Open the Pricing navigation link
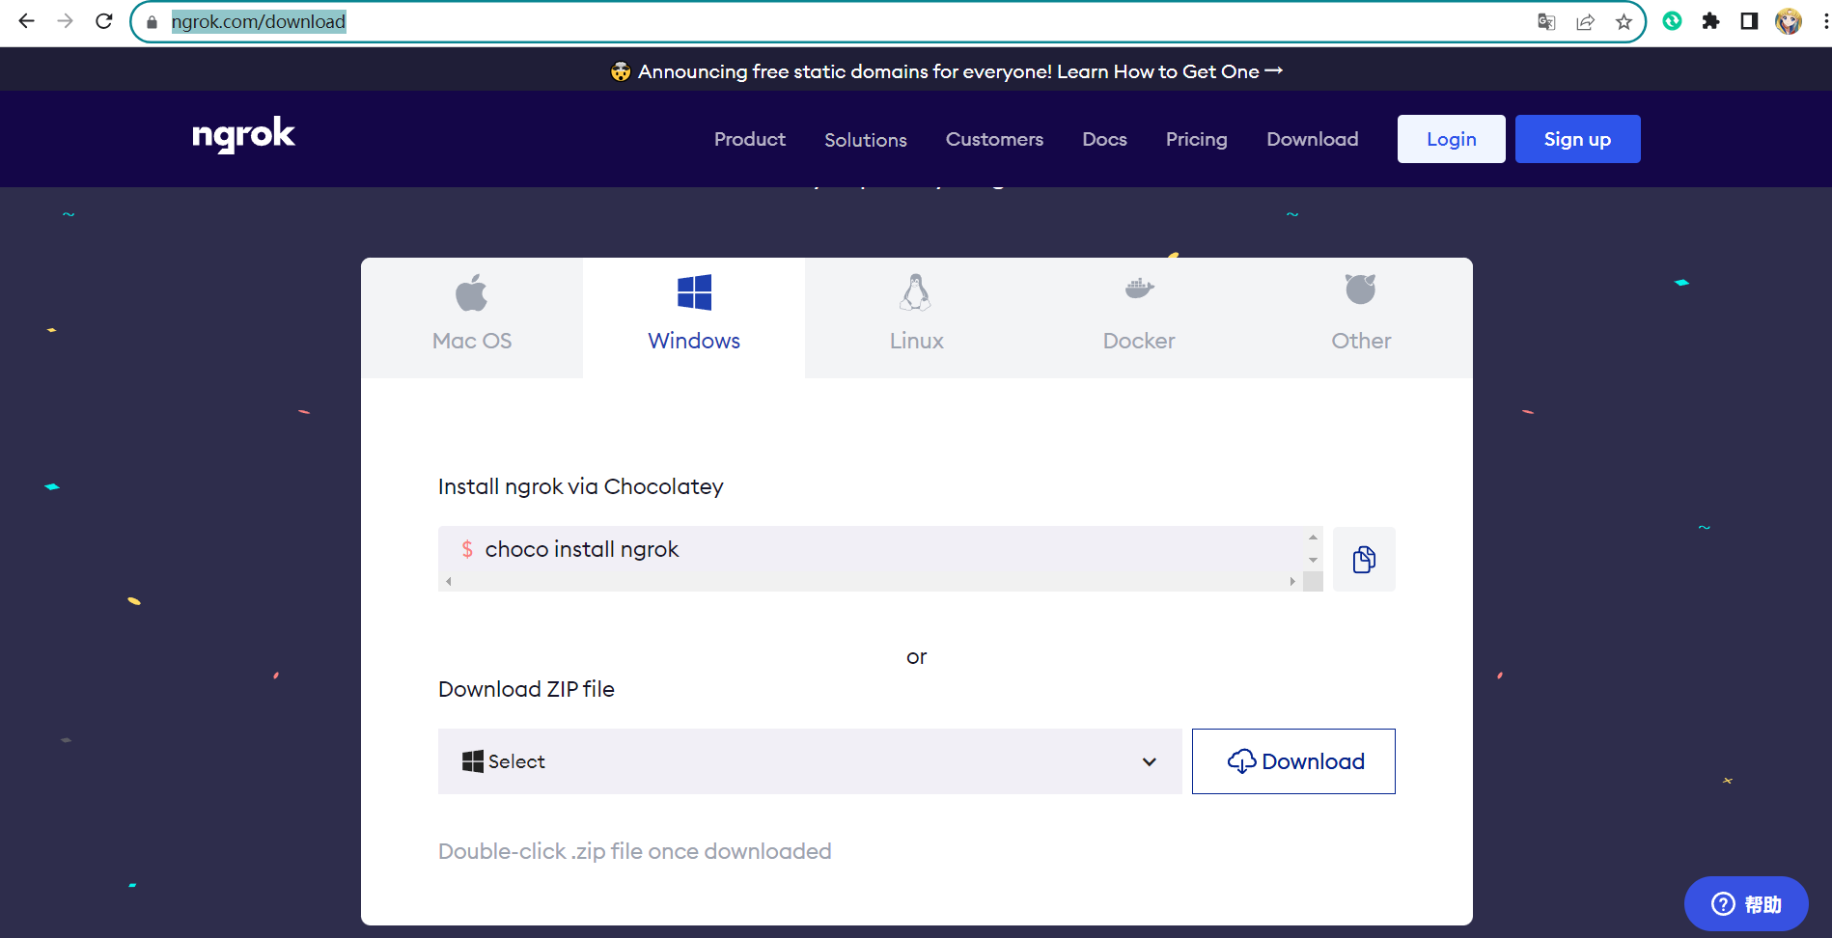This screenshot has width=1832, height=938. click(x=1196, y=140)
